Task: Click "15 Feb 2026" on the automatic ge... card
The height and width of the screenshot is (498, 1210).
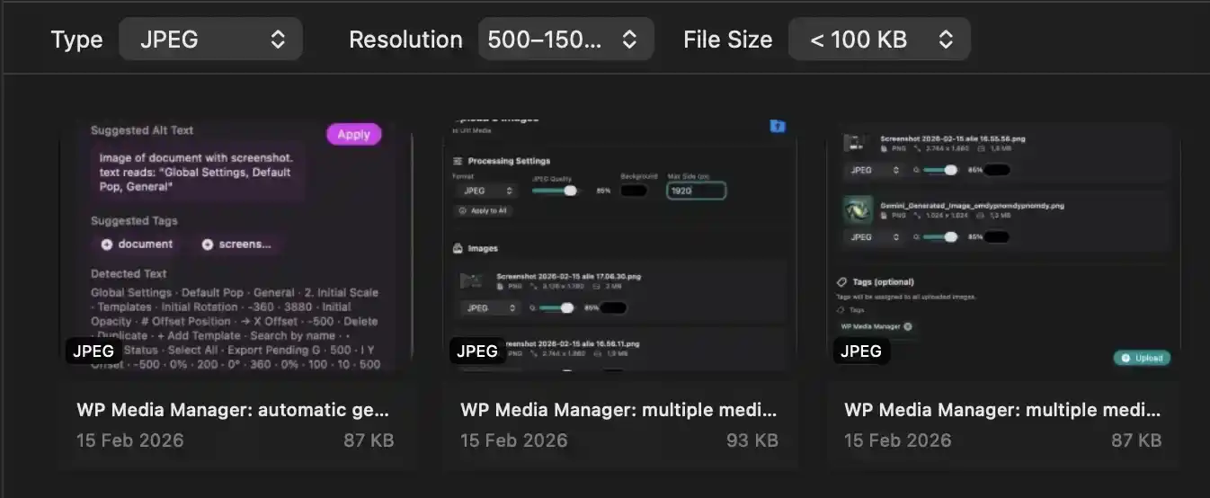Action: pyautogui.click(x=130, y=440)
